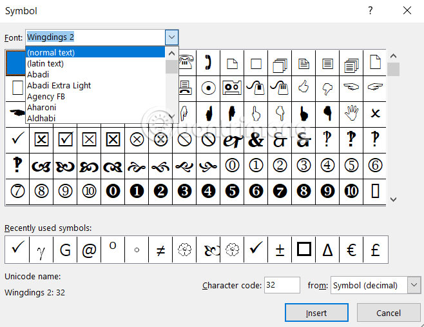Screen dimensions: 424x327
Task: Choose the thumbs up symbol
Action: (304, 88)
